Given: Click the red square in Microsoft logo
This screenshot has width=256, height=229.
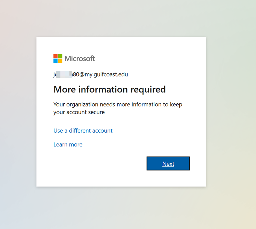Looking at the screenshot, I should pyautogui.click(x=56, y=56).
